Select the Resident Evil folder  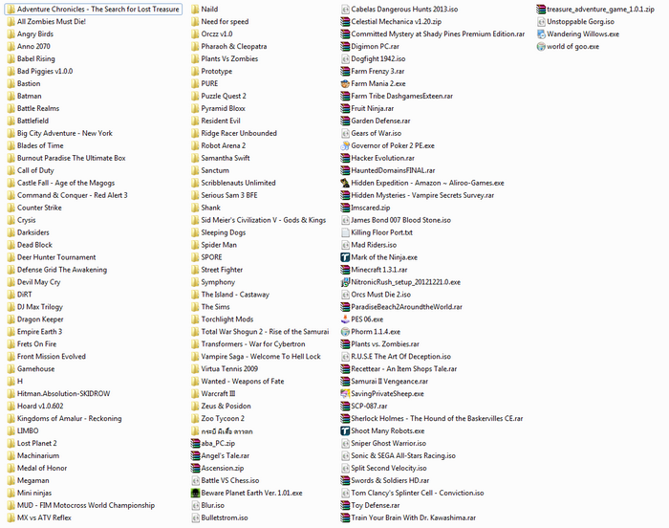tap(221, 121)
